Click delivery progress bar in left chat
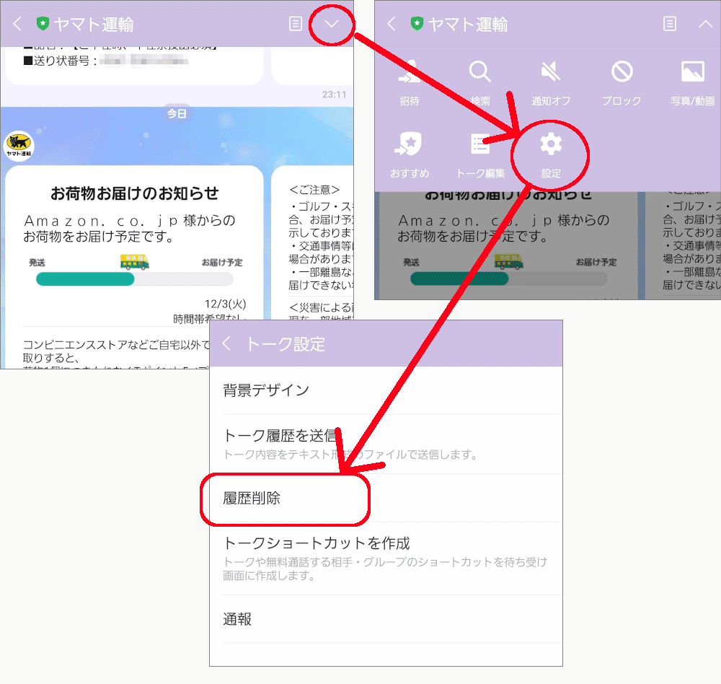 pos(135,279)
